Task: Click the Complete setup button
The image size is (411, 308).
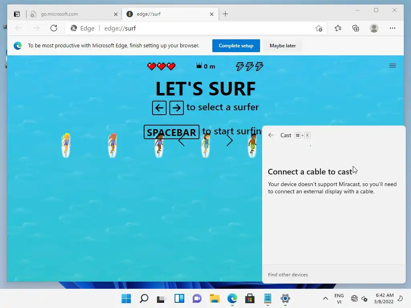Action: (x=236, y=46)
